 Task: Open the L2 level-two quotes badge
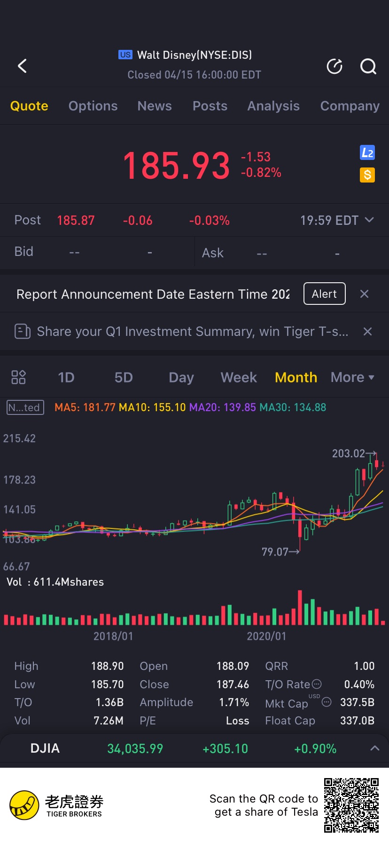(x=367, y=152)
